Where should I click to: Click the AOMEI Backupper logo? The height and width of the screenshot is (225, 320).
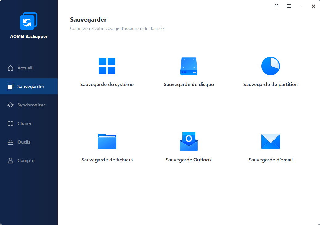(x=29, y=21)
